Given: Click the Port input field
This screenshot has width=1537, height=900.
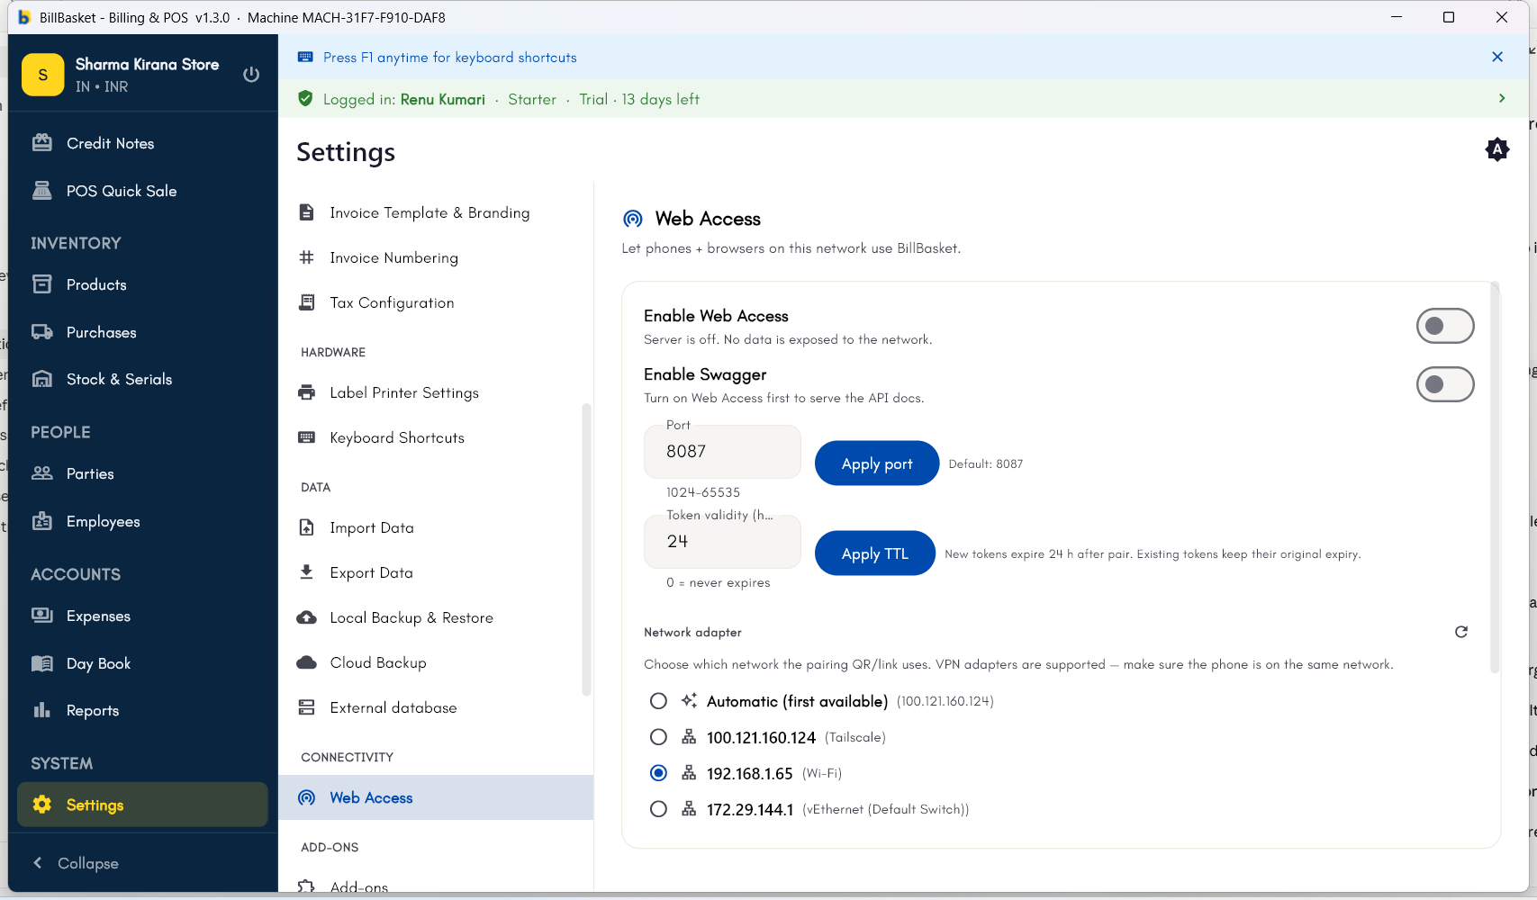Looking at the screenshot, I should click(722, 452).
